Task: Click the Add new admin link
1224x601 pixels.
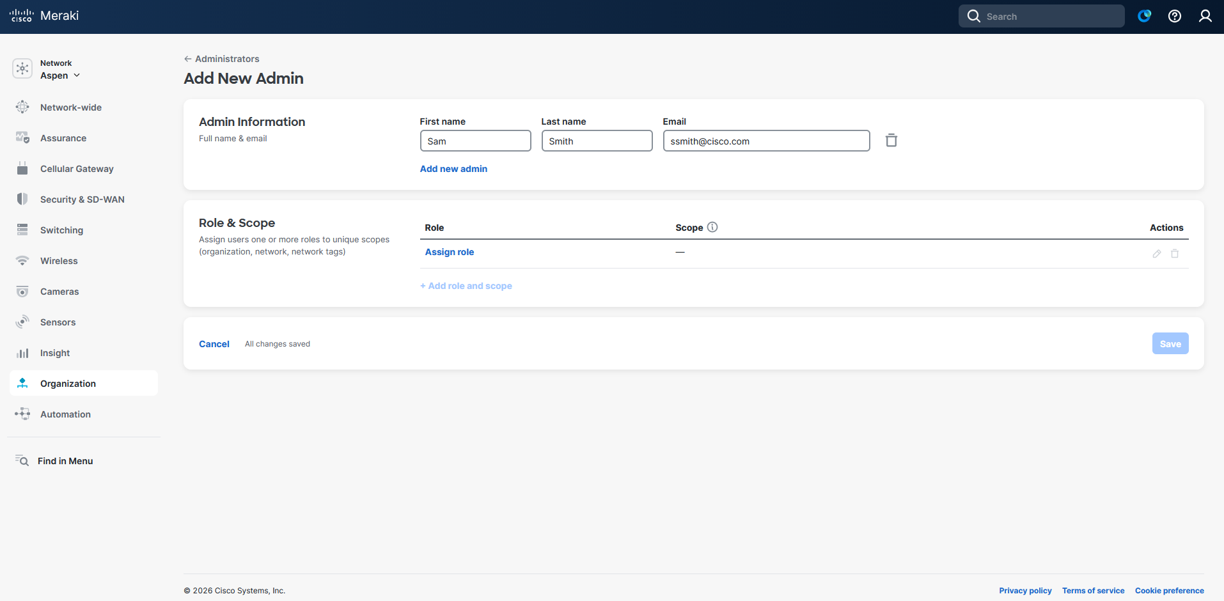Action: pos(453,169)
